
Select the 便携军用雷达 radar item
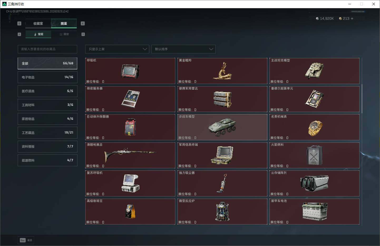tap(222, 99)
